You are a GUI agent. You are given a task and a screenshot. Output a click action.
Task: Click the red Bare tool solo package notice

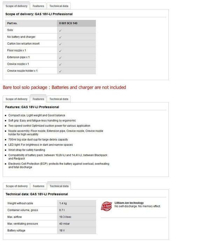coord(64,87)
